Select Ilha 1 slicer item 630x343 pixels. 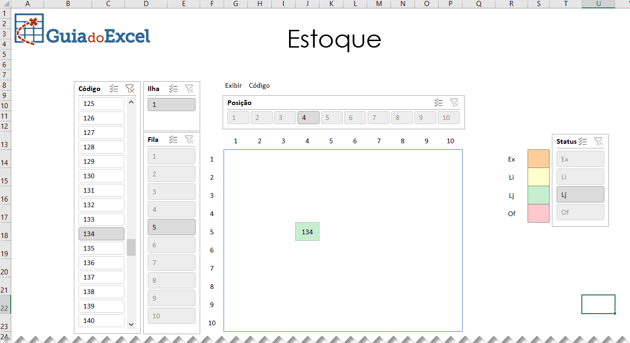click(172, 105)
